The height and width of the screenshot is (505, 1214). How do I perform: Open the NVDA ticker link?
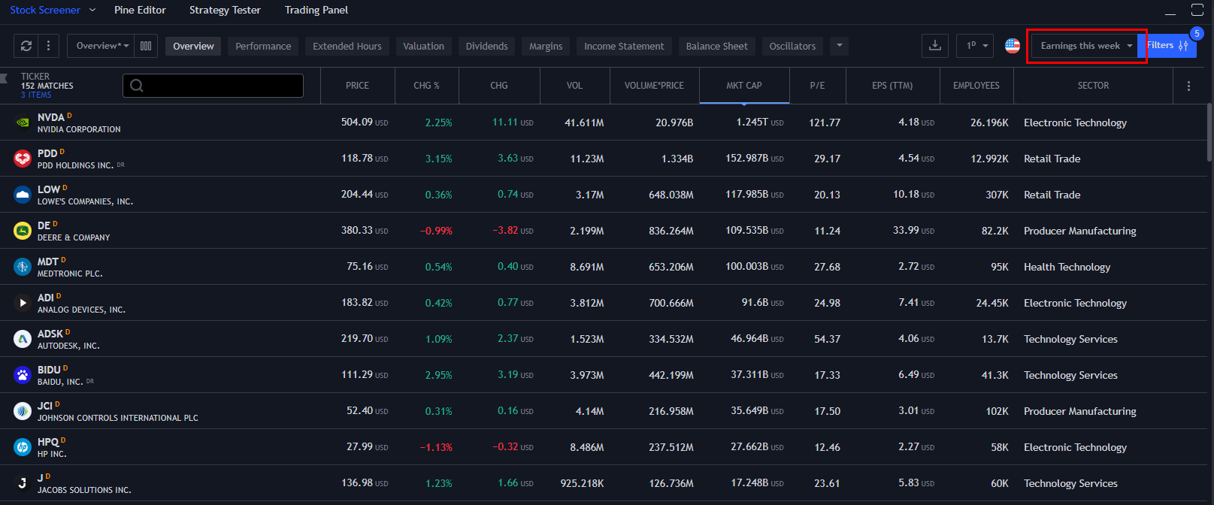pyautogui.click(x=51, y=117)
